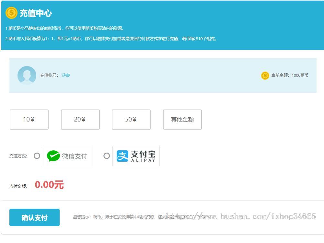Choose 其他金额 custom amount option
The width and height of the screenshot is (324, 243).
(x=182, y=120)
